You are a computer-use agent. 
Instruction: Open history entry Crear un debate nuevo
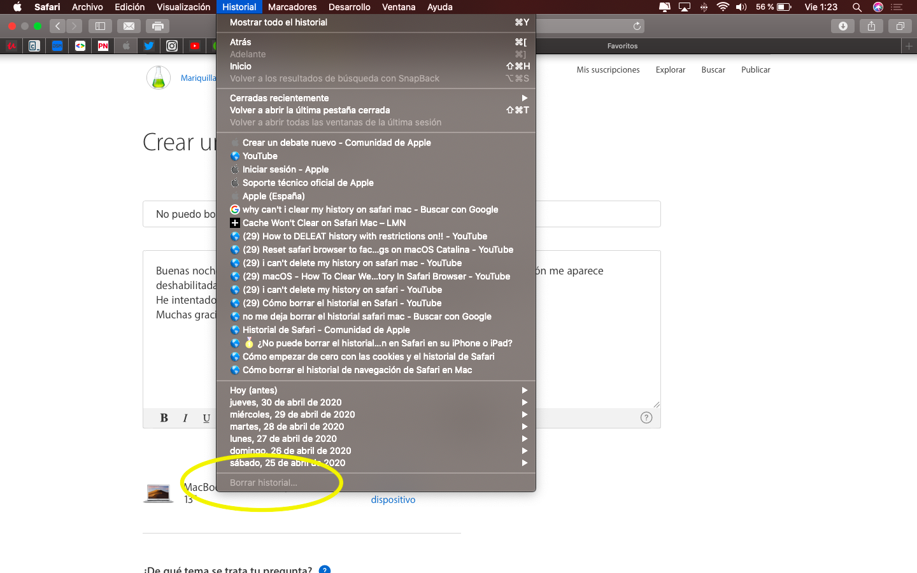click(x=376, y=143)
